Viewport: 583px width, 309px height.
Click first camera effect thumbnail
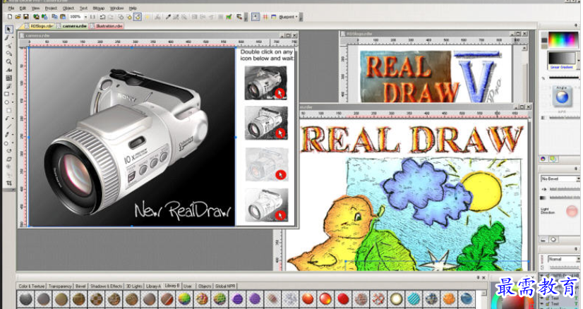pos(266,83)
